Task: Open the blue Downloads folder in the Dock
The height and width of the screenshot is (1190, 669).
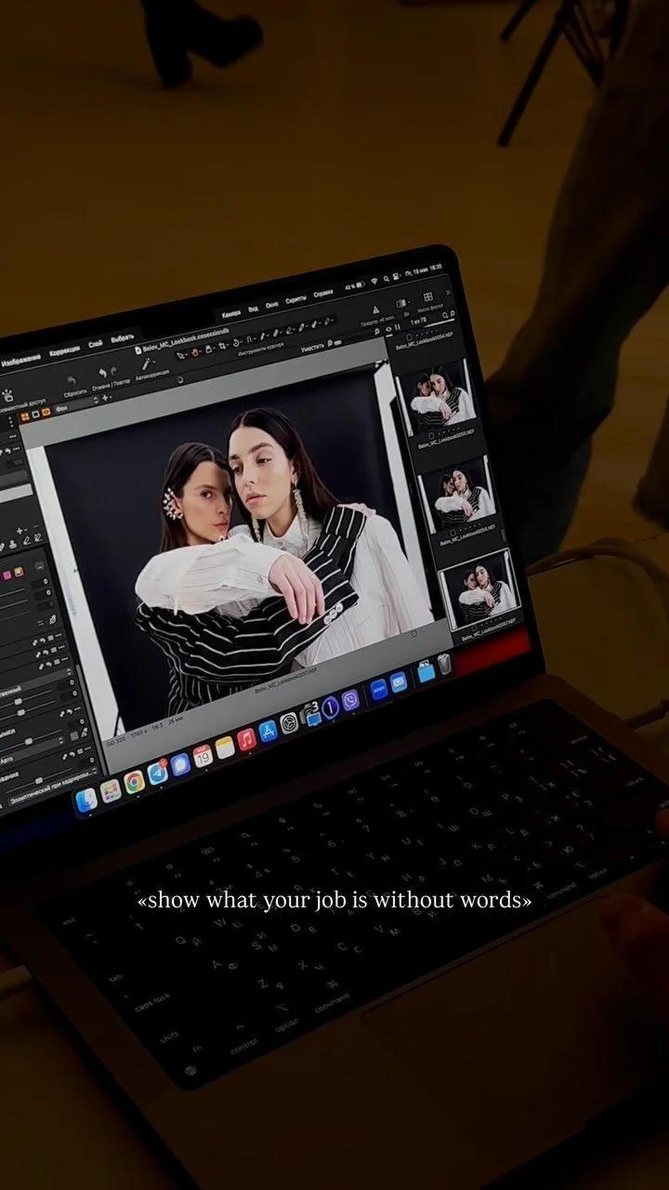Action: click(x=426, y=671)
